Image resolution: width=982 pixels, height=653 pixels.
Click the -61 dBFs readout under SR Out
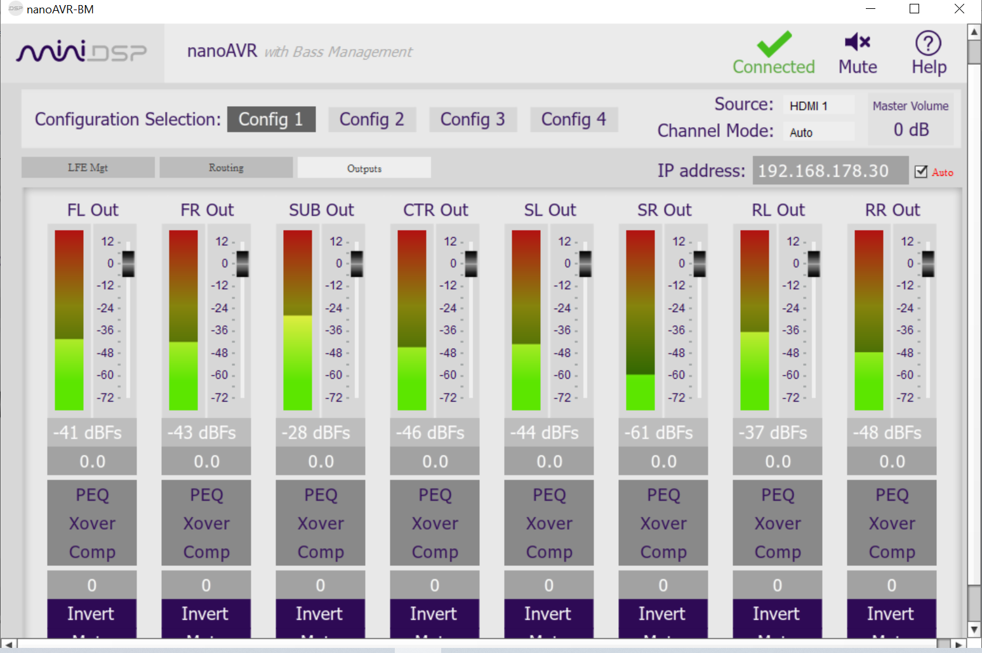click(663, 433)
